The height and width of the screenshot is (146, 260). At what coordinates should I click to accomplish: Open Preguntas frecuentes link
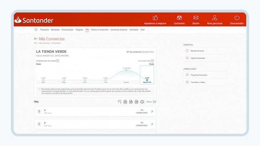199,75
